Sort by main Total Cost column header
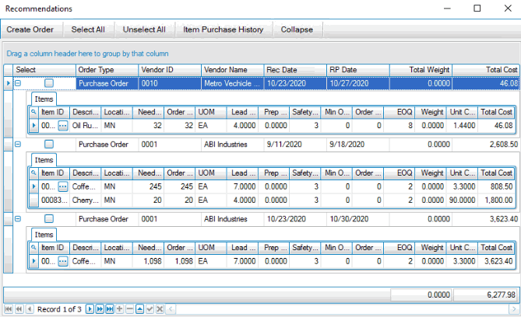This screenshot has width=521, height=317. coord(486,70)
